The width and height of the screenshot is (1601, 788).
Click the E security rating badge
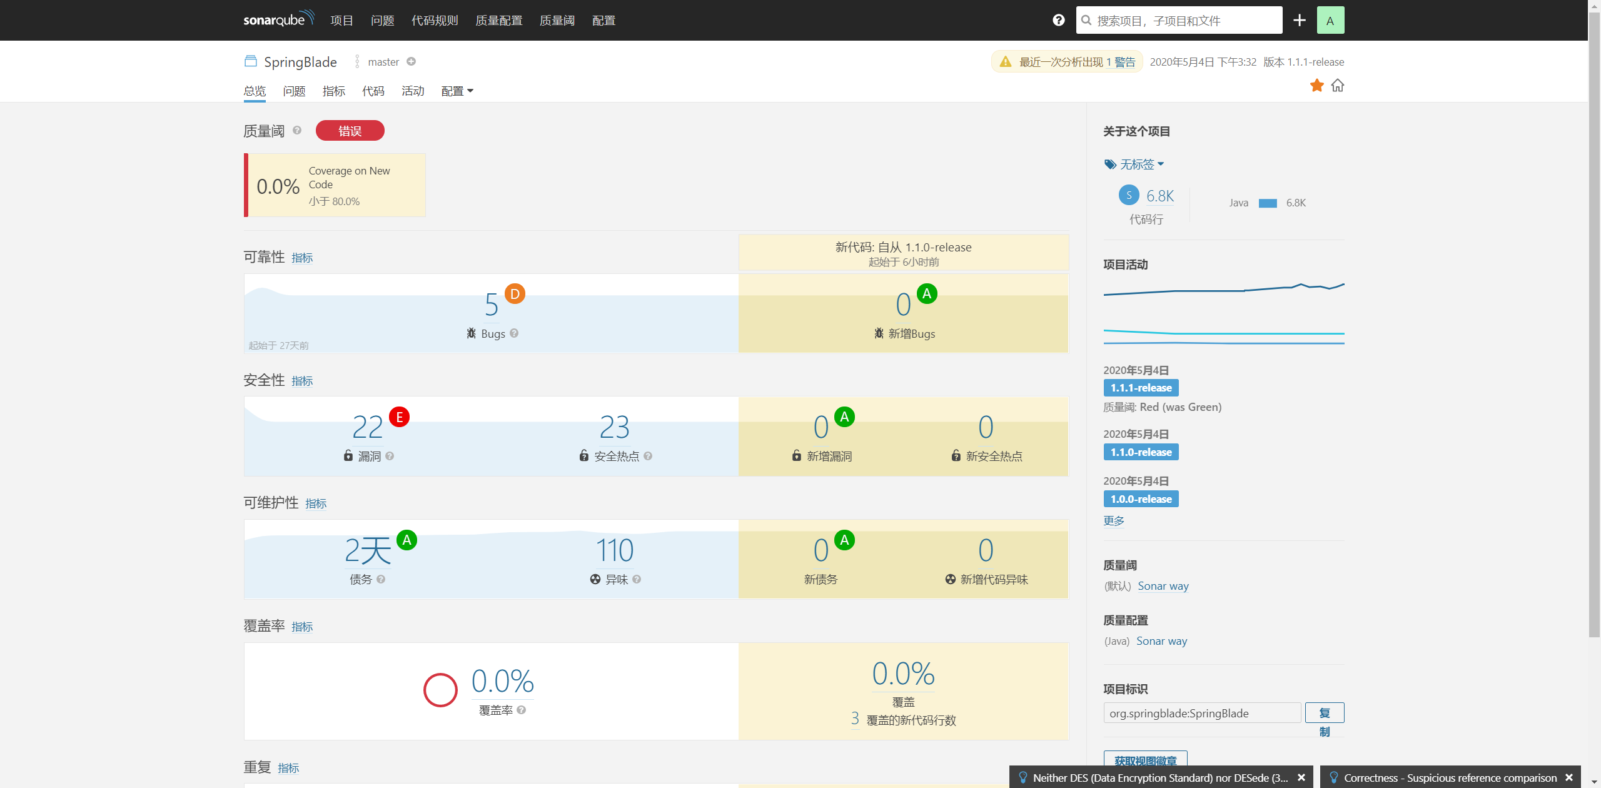[x=399, y=417]
